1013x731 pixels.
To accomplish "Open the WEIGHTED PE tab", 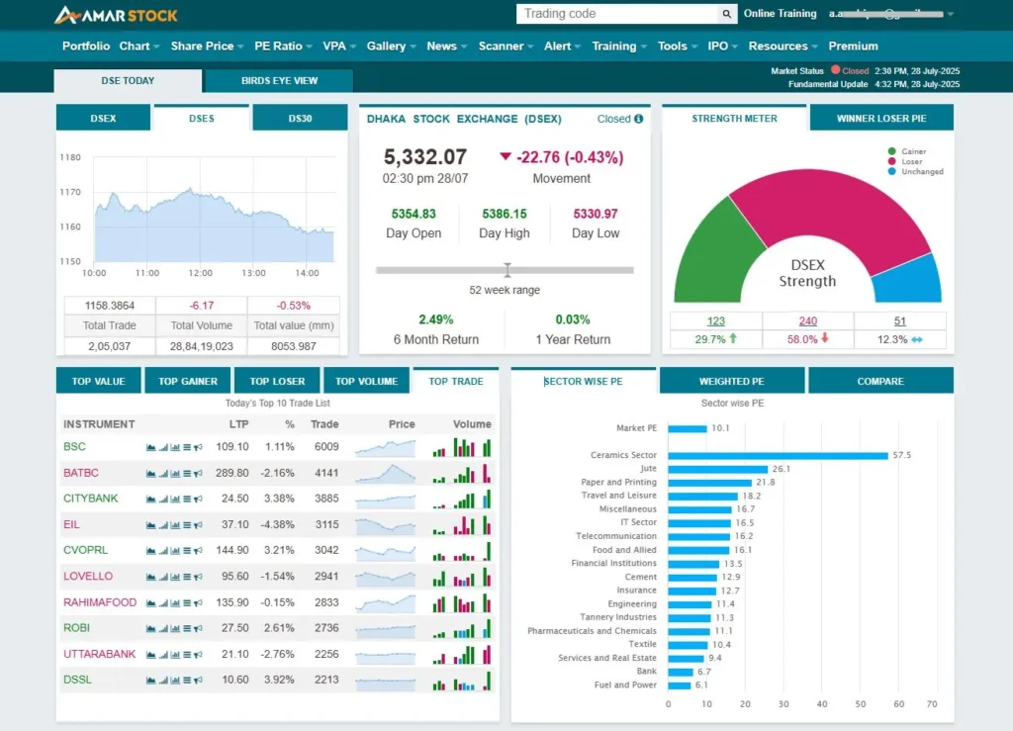I will (731, 381).
